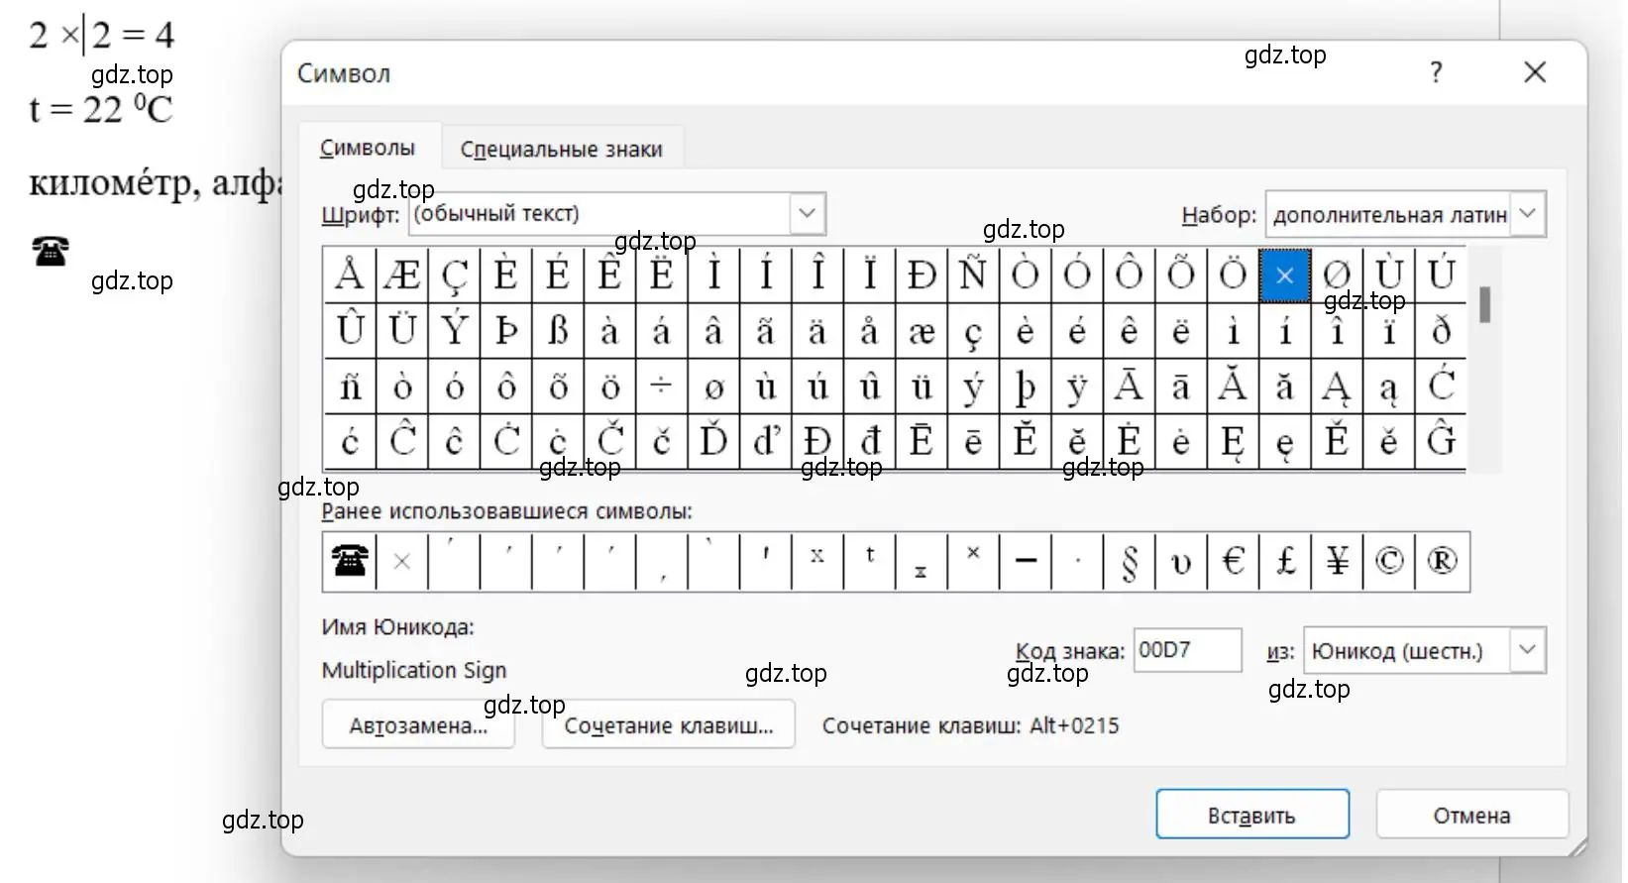This screenshot has width=1628, height=883.
Task: Select the ÷ division sign
Action: (662, 386)
